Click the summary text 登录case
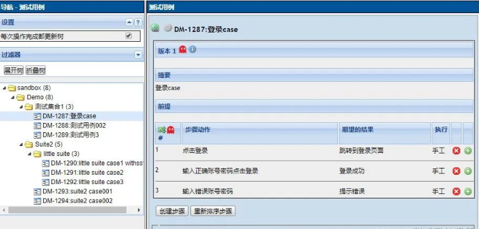This screenshot has width=479, height=229. (x=168, y=88)
